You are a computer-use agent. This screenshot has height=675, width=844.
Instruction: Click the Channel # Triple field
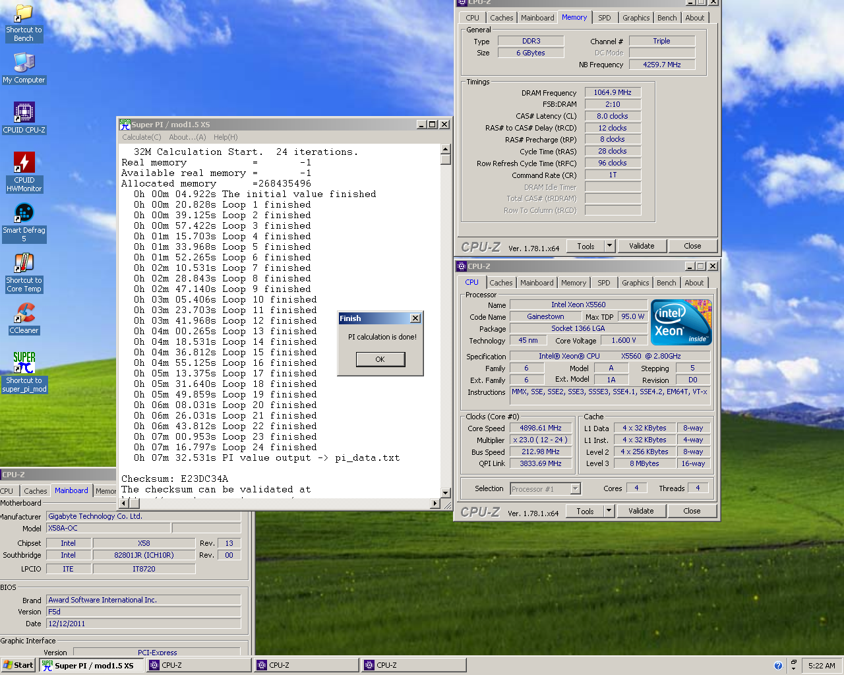point(662,41)
